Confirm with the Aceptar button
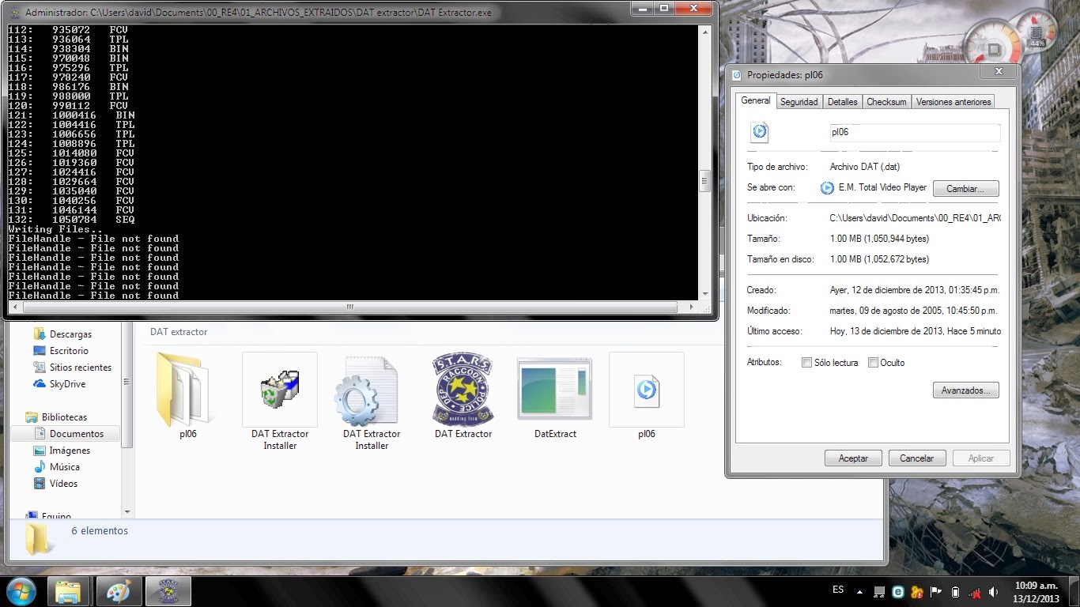The width and height of the screenshot is (1080, 607). (x=853, y=458)
